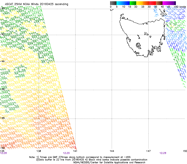
Task: Pick the red 30–35 knot legend segment
Action: pos(153,3)
